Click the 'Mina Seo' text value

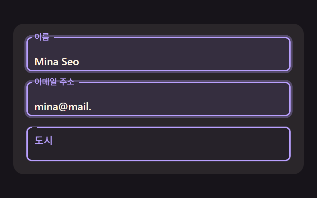57,62
